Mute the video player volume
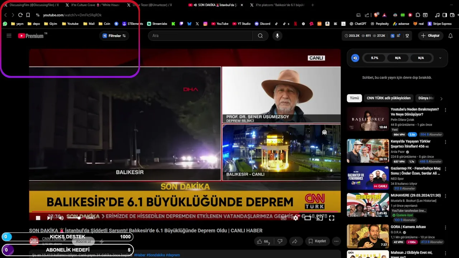 pyautogui.click(x=61, y=218)
